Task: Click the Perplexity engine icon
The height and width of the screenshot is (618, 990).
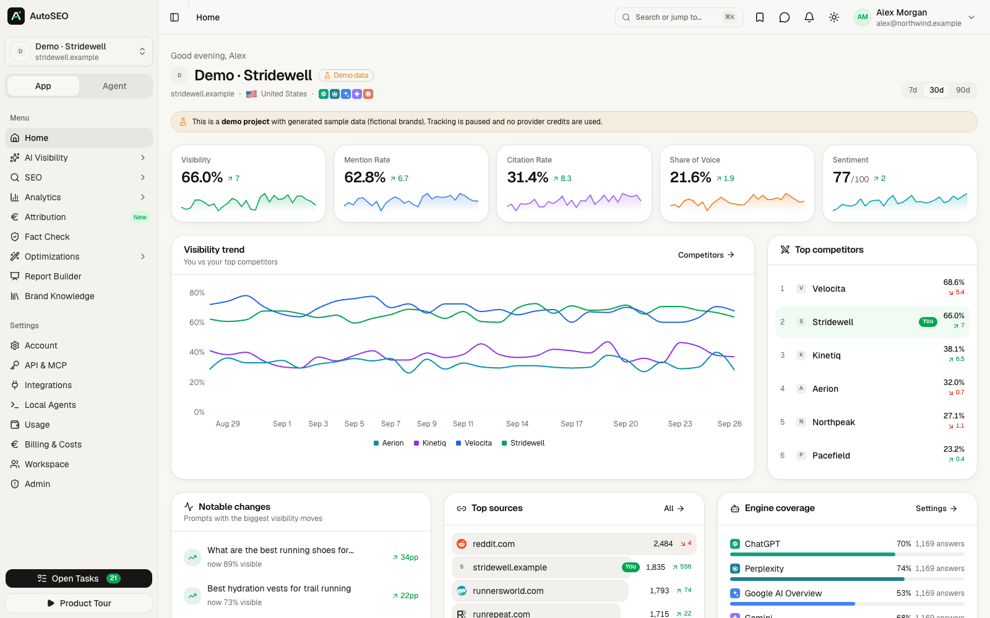Action: (735, 569)
